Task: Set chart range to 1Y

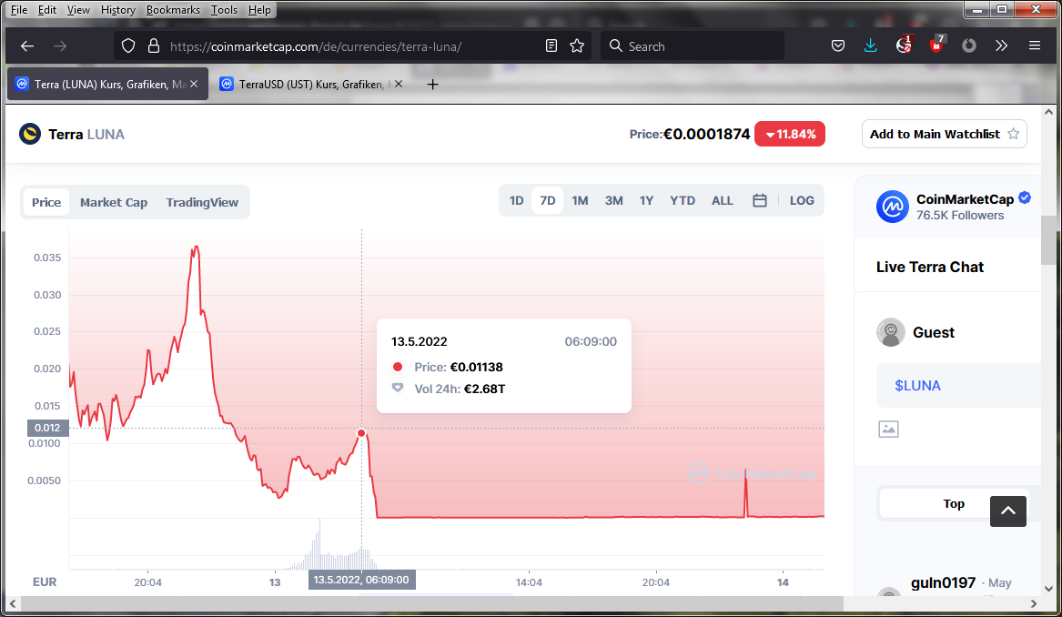Action: [x=646, y=200]
